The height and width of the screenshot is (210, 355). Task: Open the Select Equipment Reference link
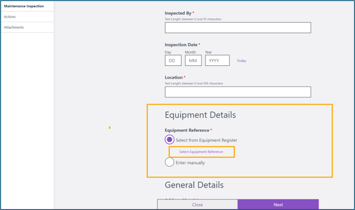click(x=201, y=152)
